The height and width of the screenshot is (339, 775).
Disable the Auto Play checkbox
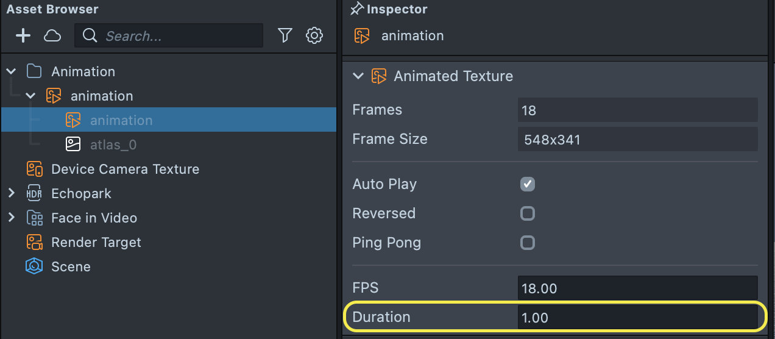[x=528, y=184]
